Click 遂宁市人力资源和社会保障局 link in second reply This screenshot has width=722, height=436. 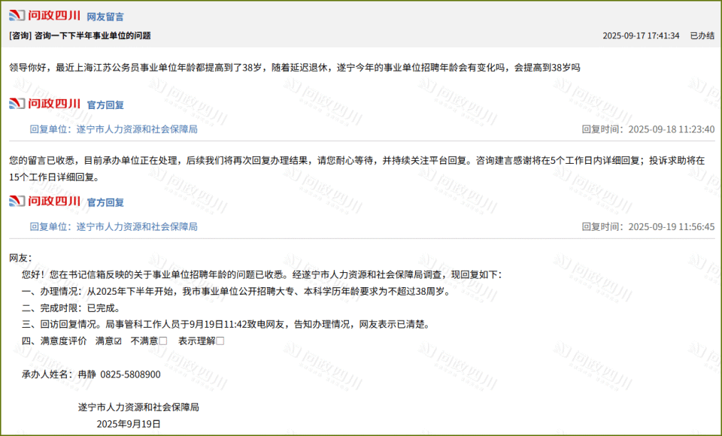[x=135, y=226]
